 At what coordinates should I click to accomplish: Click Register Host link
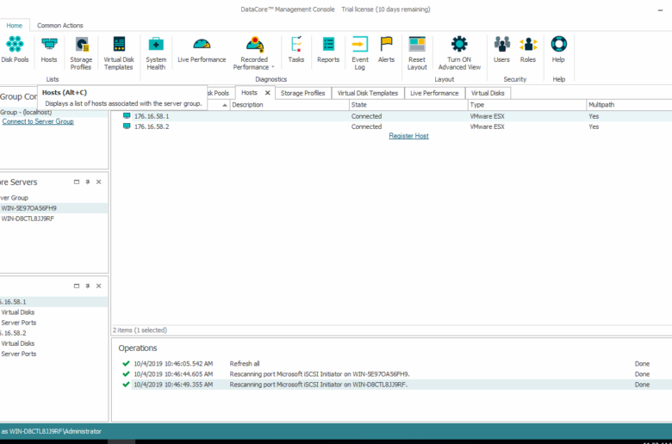click(408, 136)
